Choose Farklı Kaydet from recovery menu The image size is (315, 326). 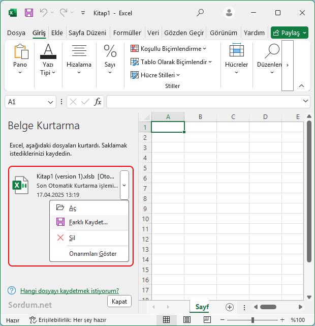coord(89,222)
